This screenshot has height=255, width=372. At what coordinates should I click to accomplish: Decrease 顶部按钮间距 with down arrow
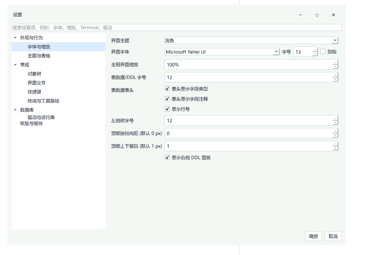coord(335,135)
